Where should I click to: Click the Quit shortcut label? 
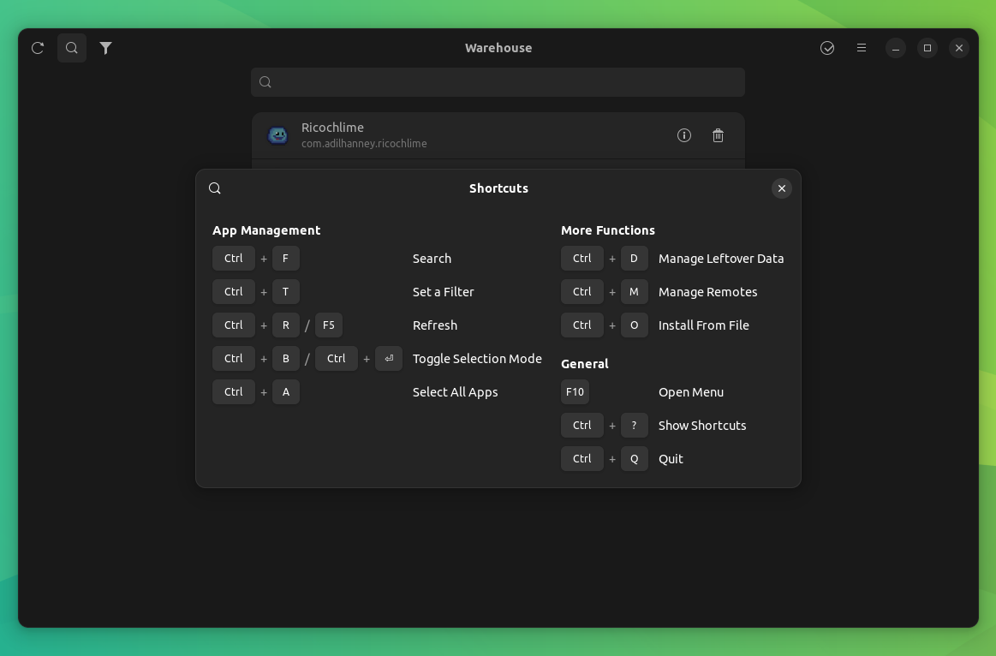click(x=671, y=458)
